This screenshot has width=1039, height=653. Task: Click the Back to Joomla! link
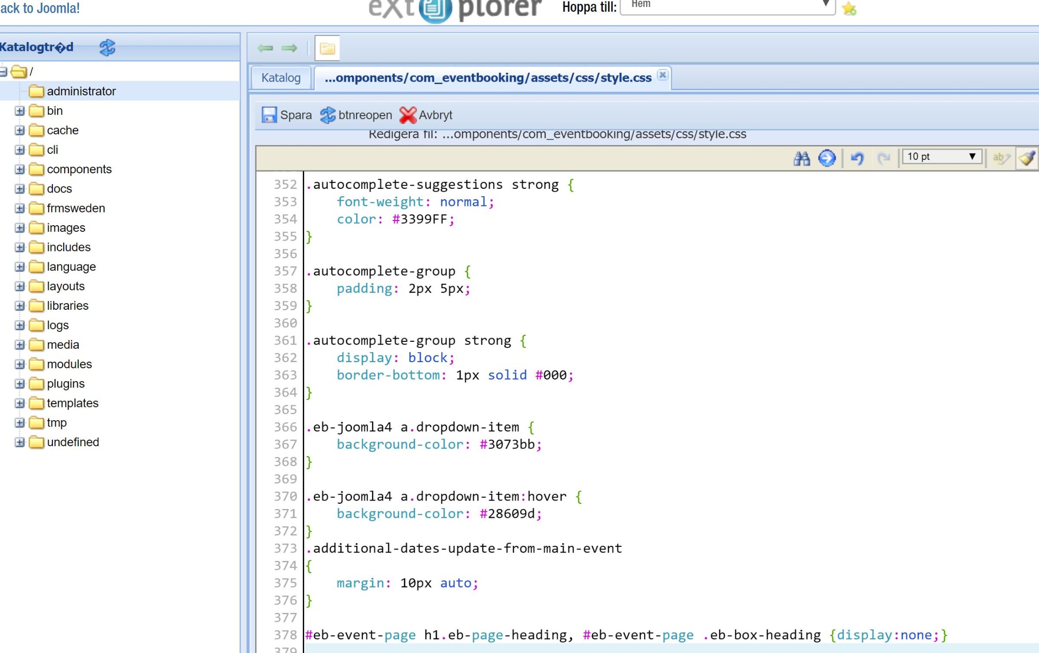pos(40,8)
